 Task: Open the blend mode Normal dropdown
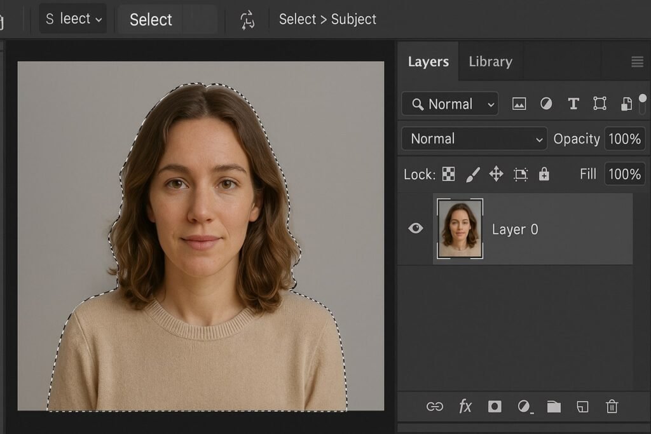pyautogui.click(x=474, y=139)
